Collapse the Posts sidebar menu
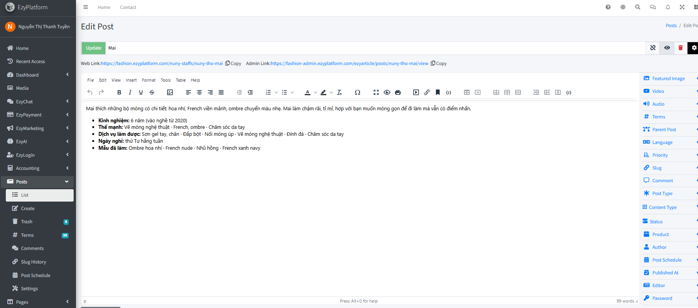This screenshot has width=698, height=308. [x=37, y=181]
